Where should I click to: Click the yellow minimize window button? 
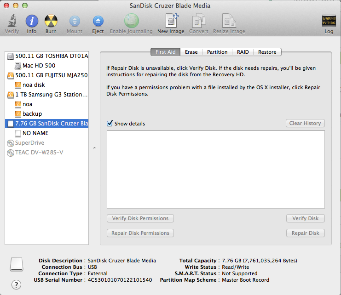tap(16, 6)
